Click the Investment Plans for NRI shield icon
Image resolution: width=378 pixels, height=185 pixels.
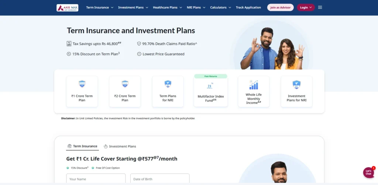click(296, 84)
